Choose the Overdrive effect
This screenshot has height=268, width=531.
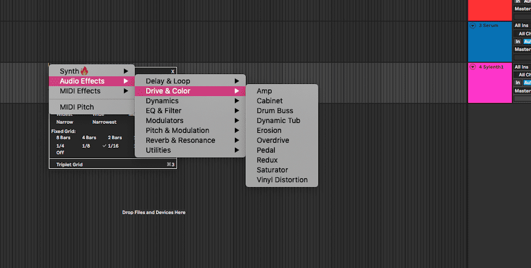pos(282,140)
